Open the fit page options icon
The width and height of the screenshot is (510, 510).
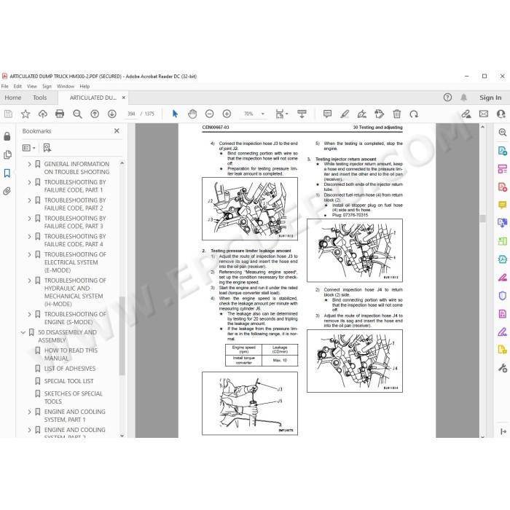point(280,114)
